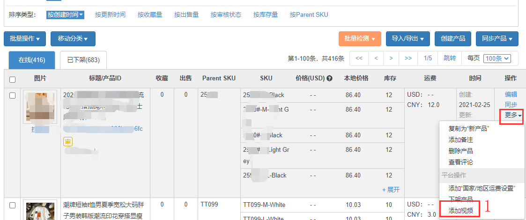Go to next page with > button

click(391, 58)
